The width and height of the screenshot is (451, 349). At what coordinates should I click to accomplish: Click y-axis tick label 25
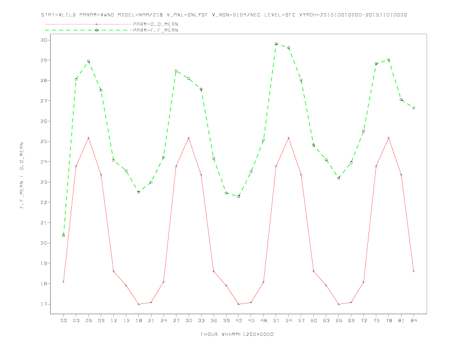point(43,141)
